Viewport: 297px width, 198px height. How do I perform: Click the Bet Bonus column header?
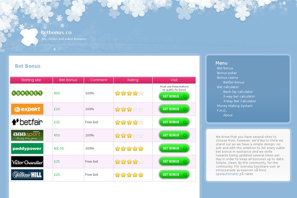[x=68, y=80]
